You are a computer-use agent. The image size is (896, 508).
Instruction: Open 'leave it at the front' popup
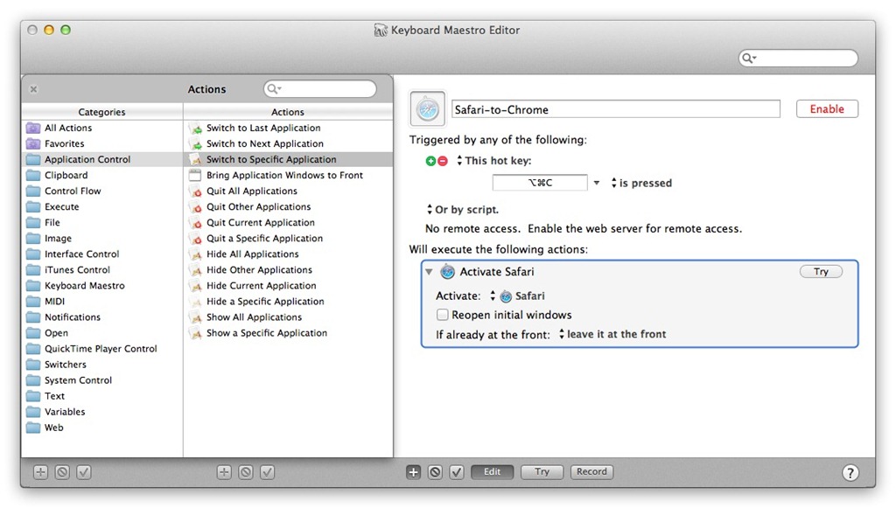[x=611, y=334]
